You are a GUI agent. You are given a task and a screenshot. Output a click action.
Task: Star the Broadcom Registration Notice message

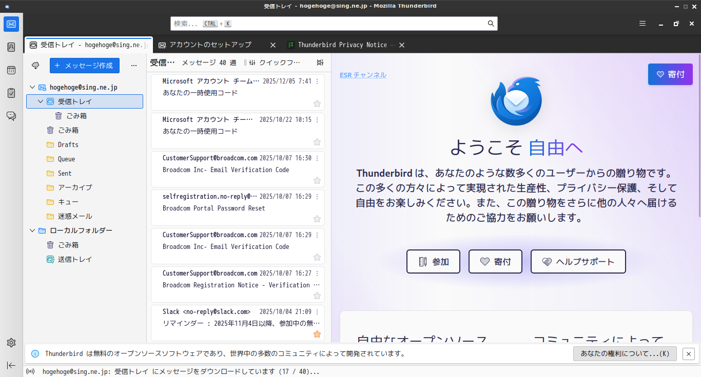pyautogui.click(x=317, y=296)
